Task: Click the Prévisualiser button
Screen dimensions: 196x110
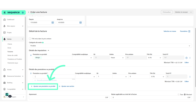Action: (x=167, y=12)
